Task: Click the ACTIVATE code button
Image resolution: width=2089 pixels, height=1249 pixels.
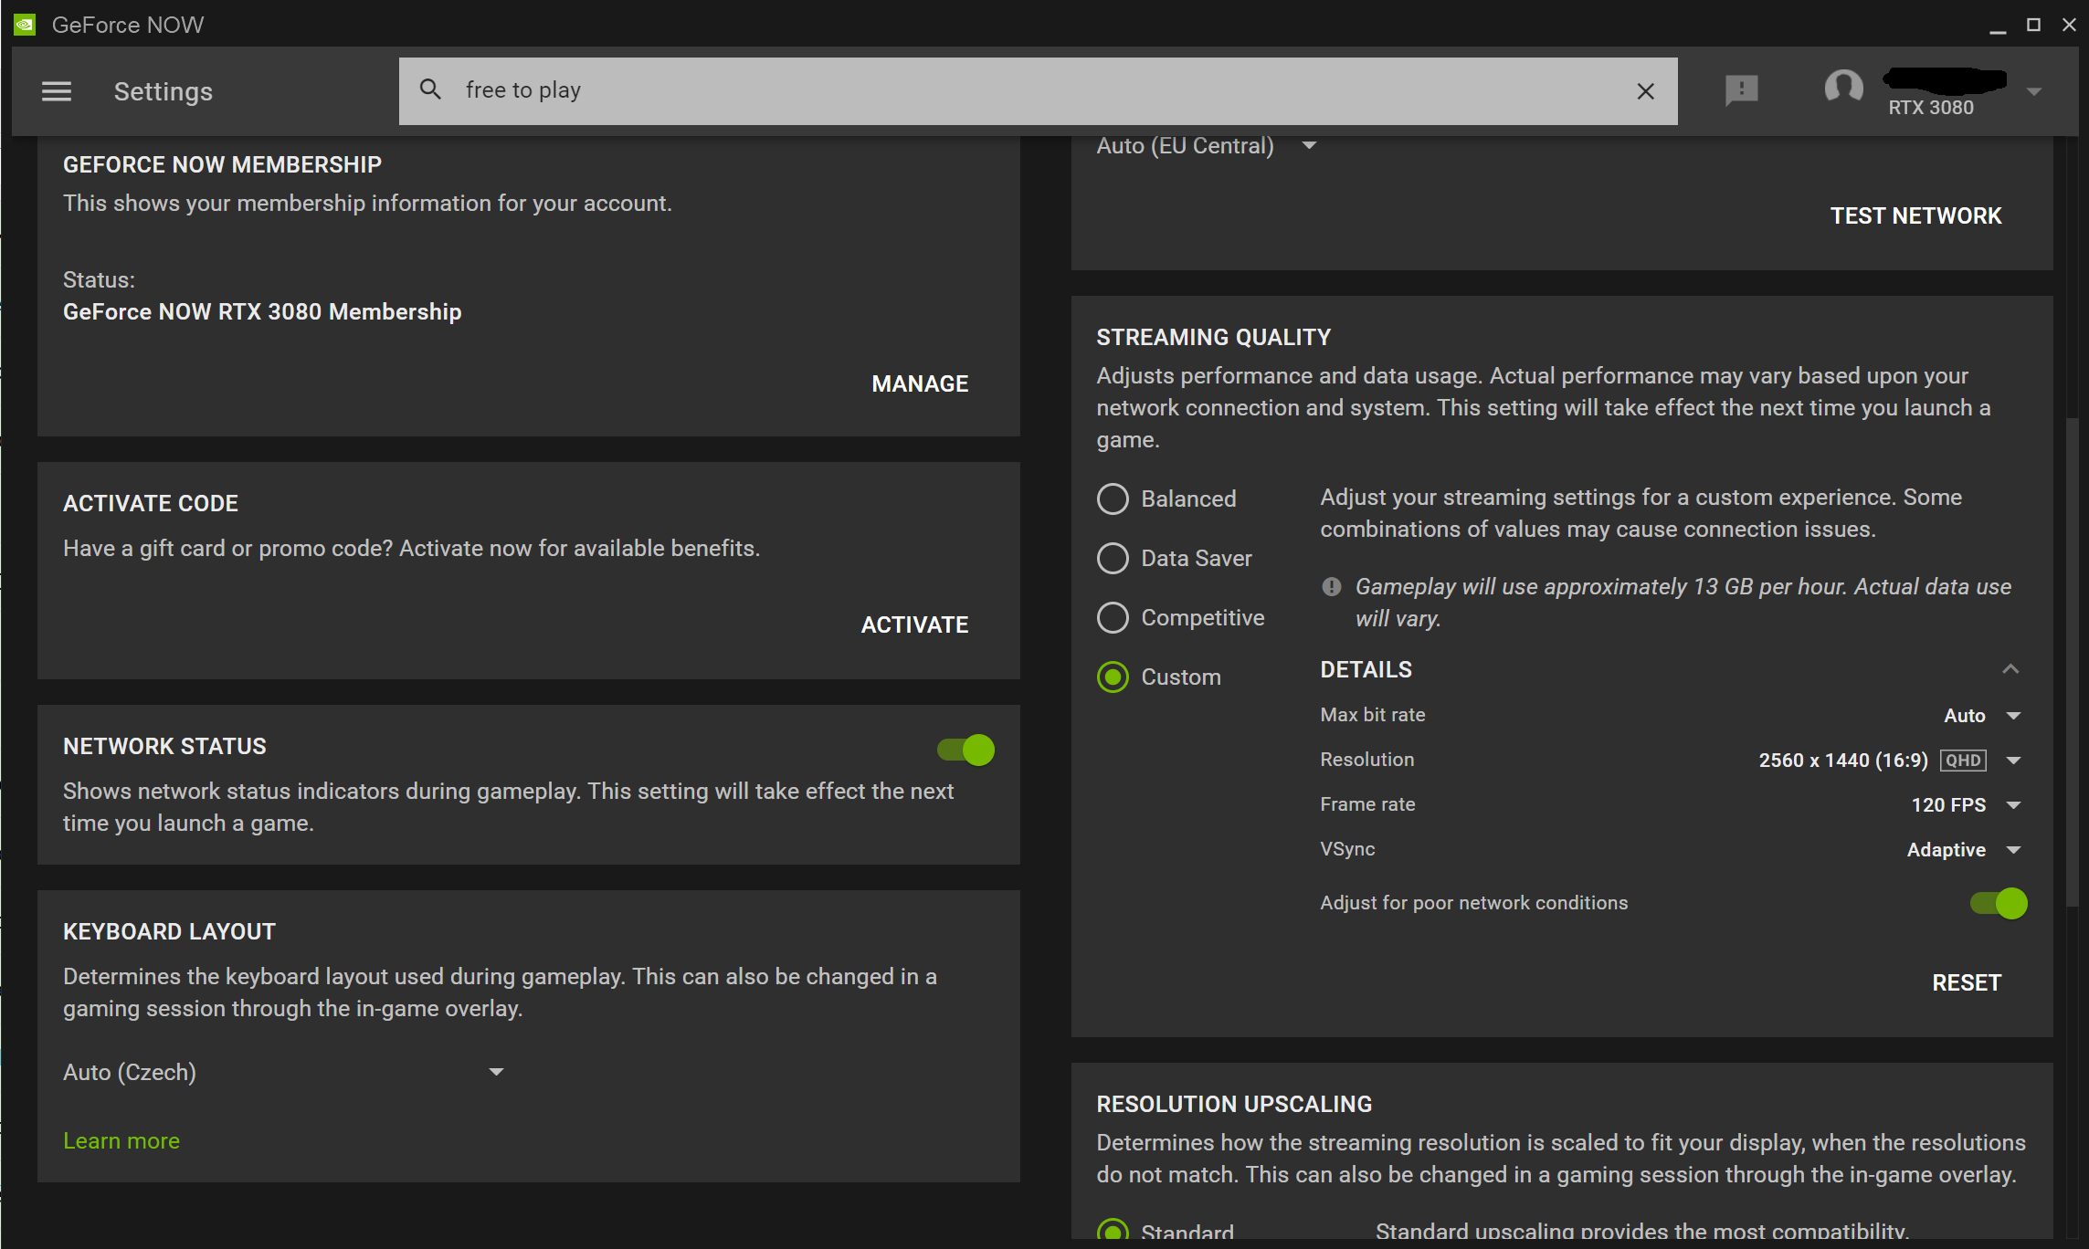Action: (x=914, y=624)
